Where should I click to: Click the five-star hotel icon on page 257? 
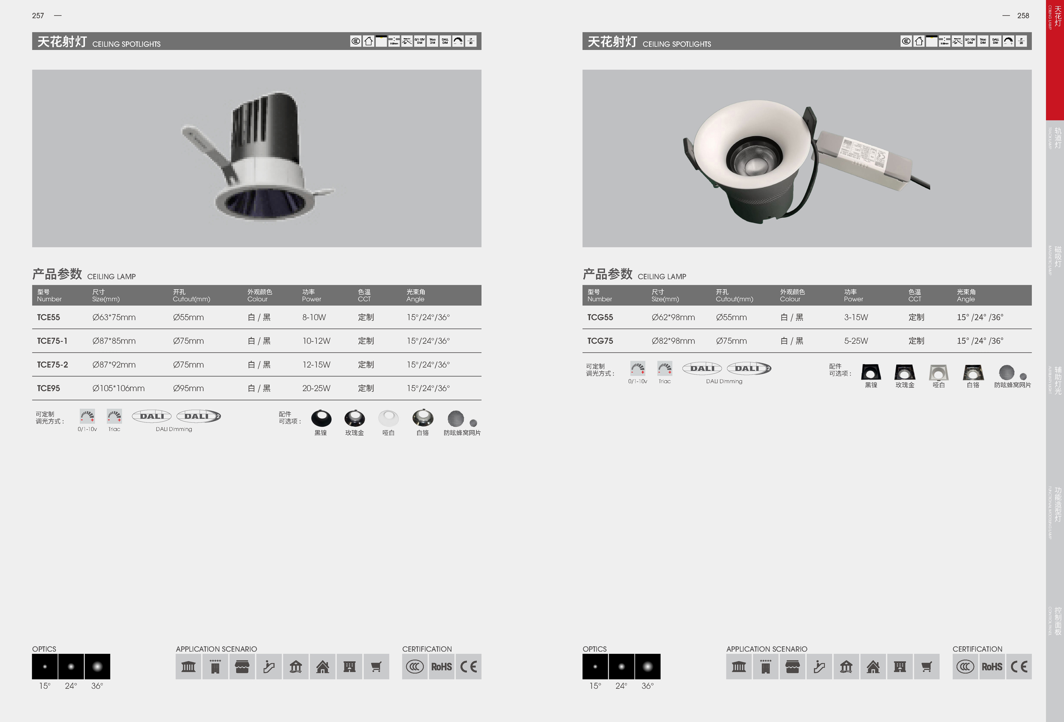pyautogui.click(x=215, y=667)
